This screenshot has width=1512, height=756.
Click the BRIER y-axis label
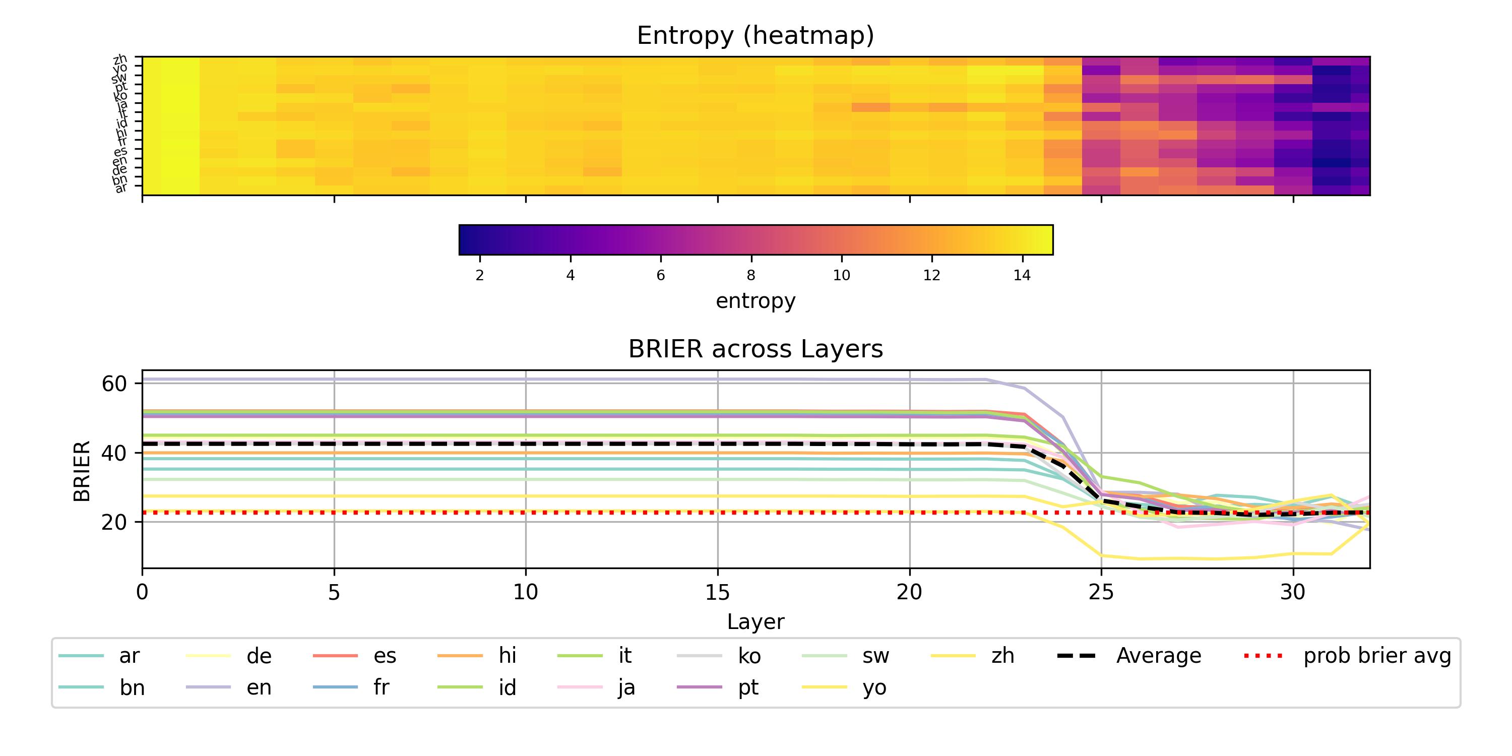[82, 471]
